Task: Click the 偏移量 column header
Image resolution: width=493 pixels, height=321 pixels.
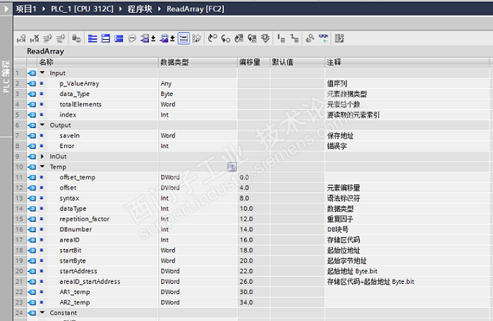Action: pyautogui.click(x=253, y=63)
